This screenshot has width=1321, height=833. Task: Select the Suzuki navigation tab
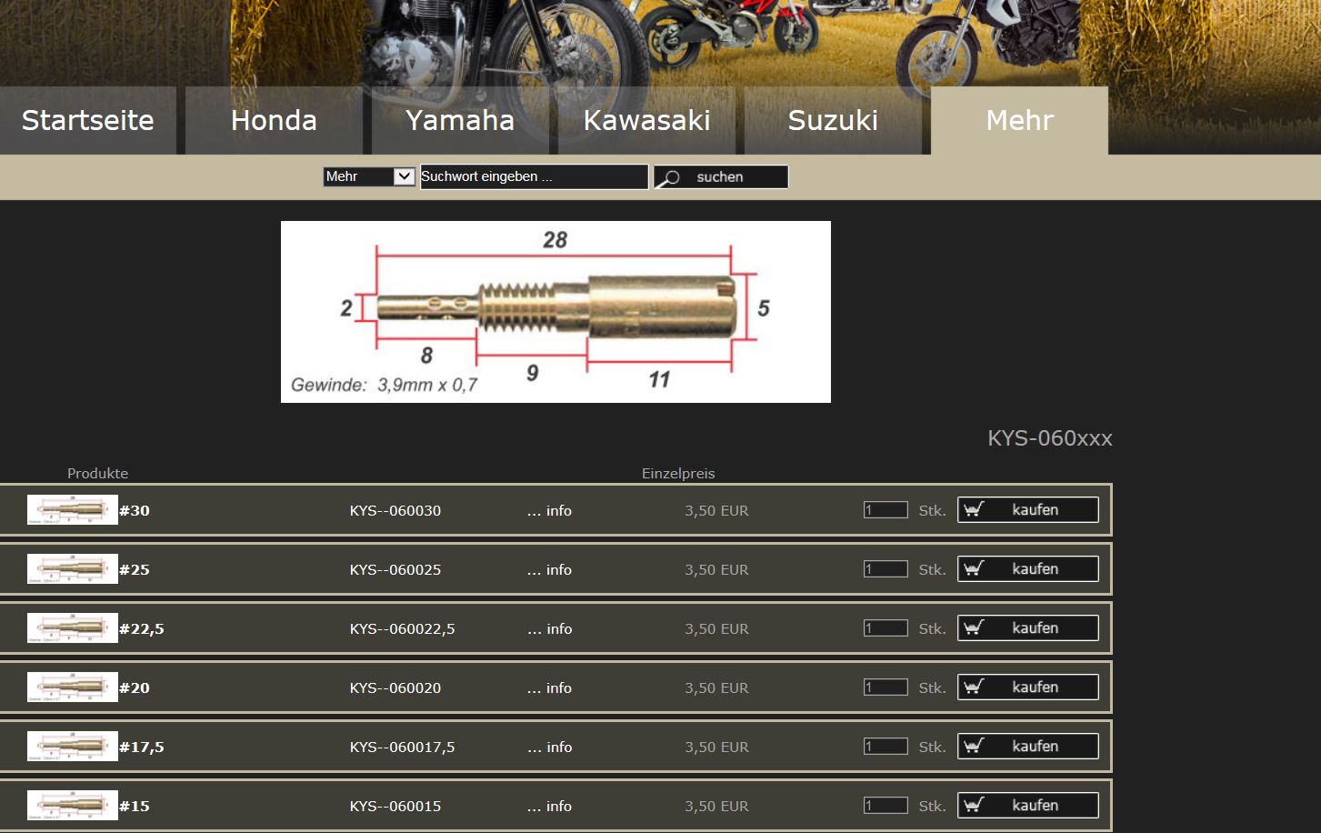[833, 120]
